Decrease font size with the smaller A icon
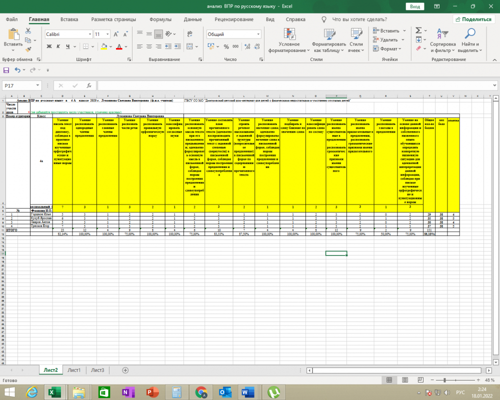 point(125,34)
